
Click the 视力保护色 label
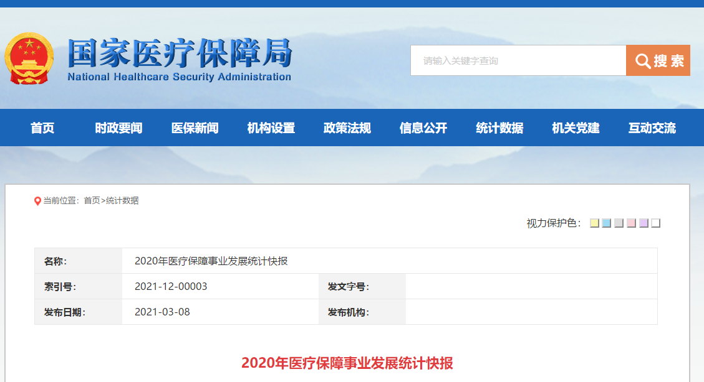(x=554, y=223)
